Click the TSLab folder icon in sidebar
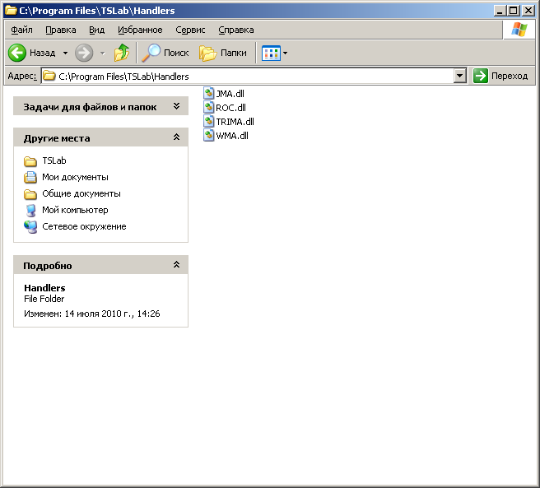This screenshot has height=488, width=540. click(30, 160)
